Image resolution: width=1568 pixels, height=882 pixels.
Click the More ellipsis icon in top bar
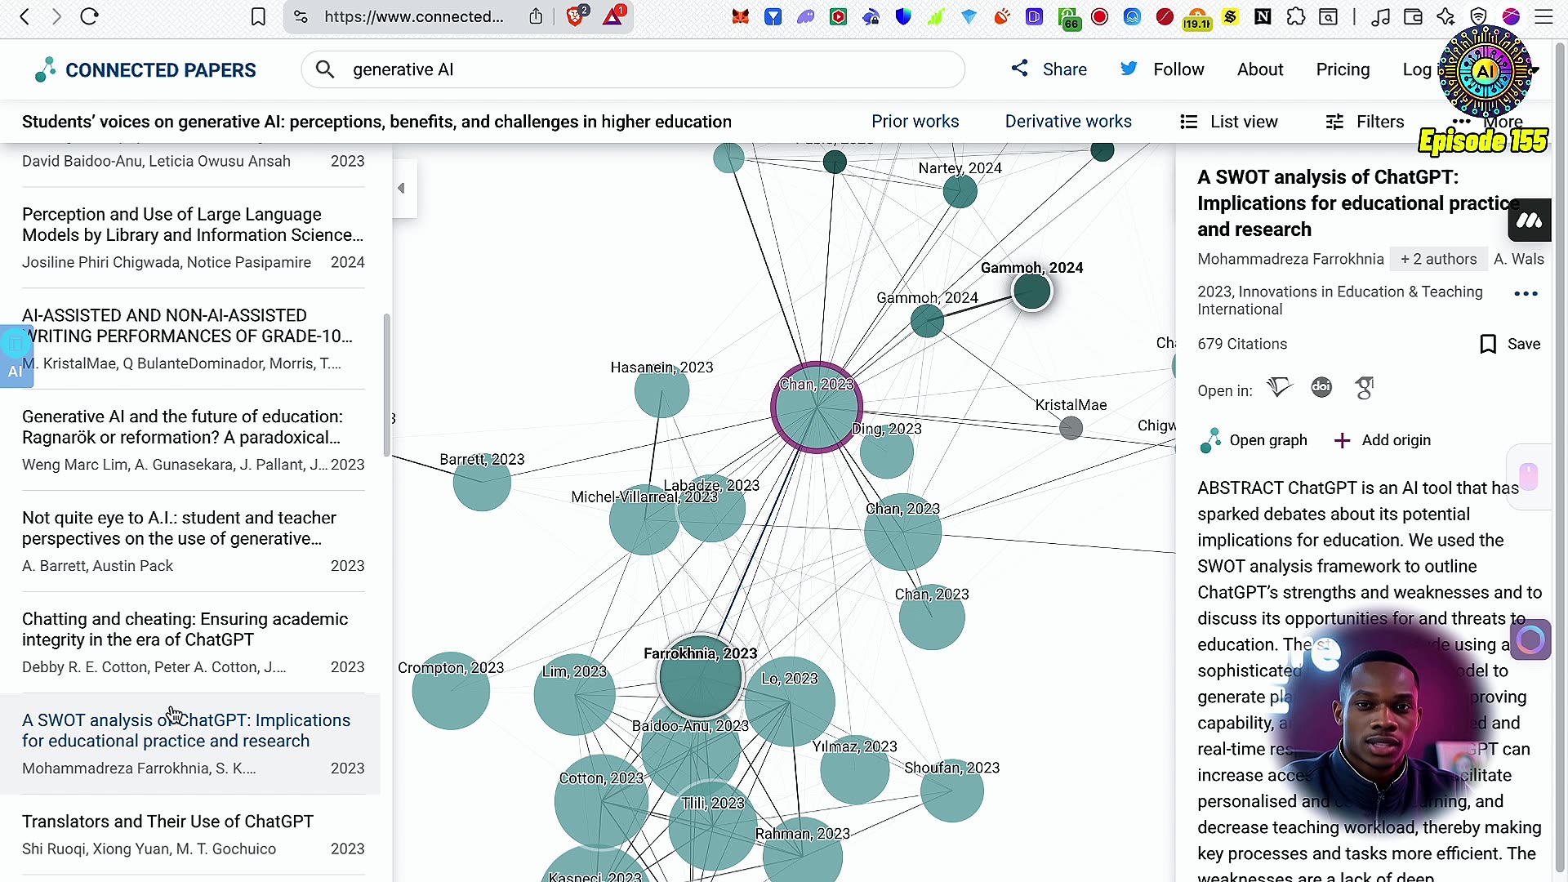coord(1462,121)
